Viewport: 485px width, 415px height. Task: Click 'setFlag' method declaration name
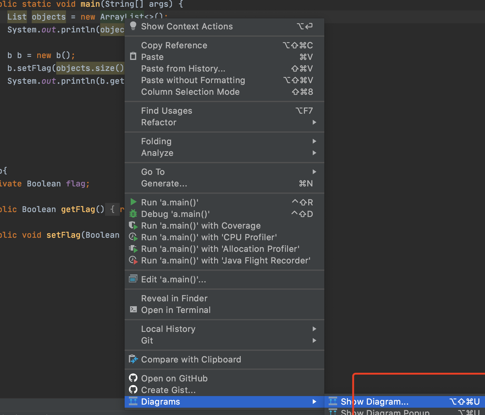64,235
